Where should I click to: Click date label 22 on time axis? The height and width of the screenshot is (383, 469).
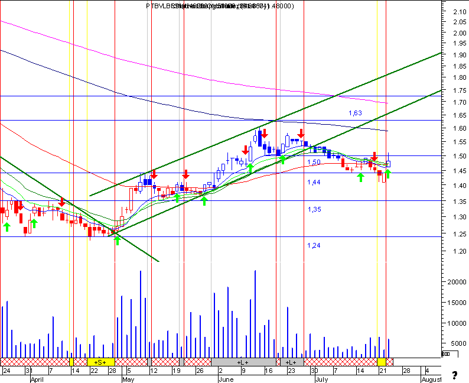95,371
